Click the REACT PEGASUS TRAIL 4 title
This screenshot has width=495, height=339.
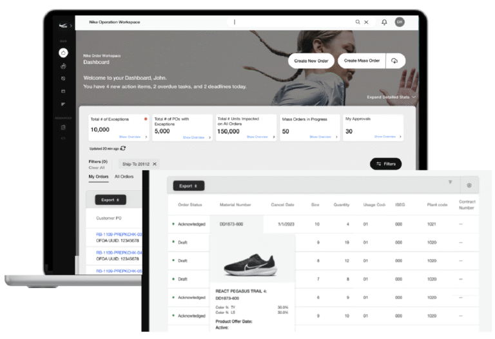[241, 291]
